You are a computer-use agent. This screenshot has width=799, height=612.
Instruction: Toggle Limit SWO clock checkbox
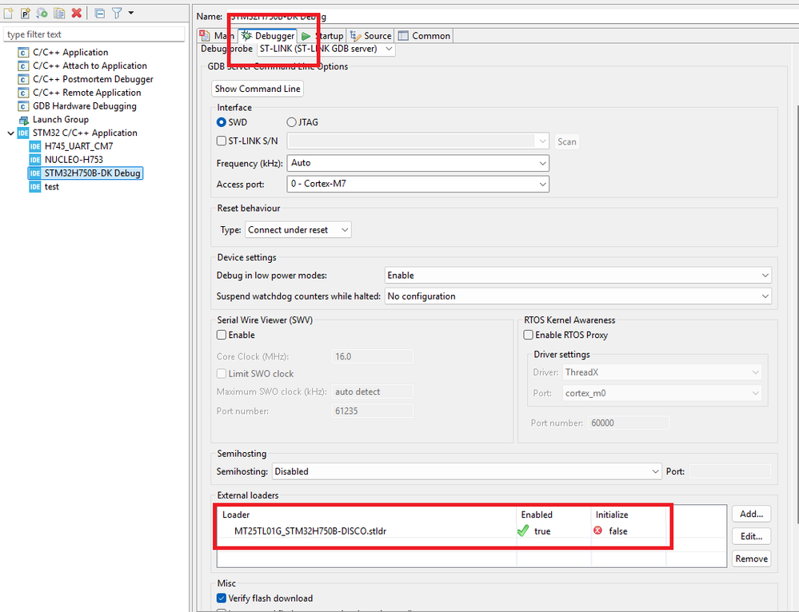pyautogui.click(x=222, y=374)
